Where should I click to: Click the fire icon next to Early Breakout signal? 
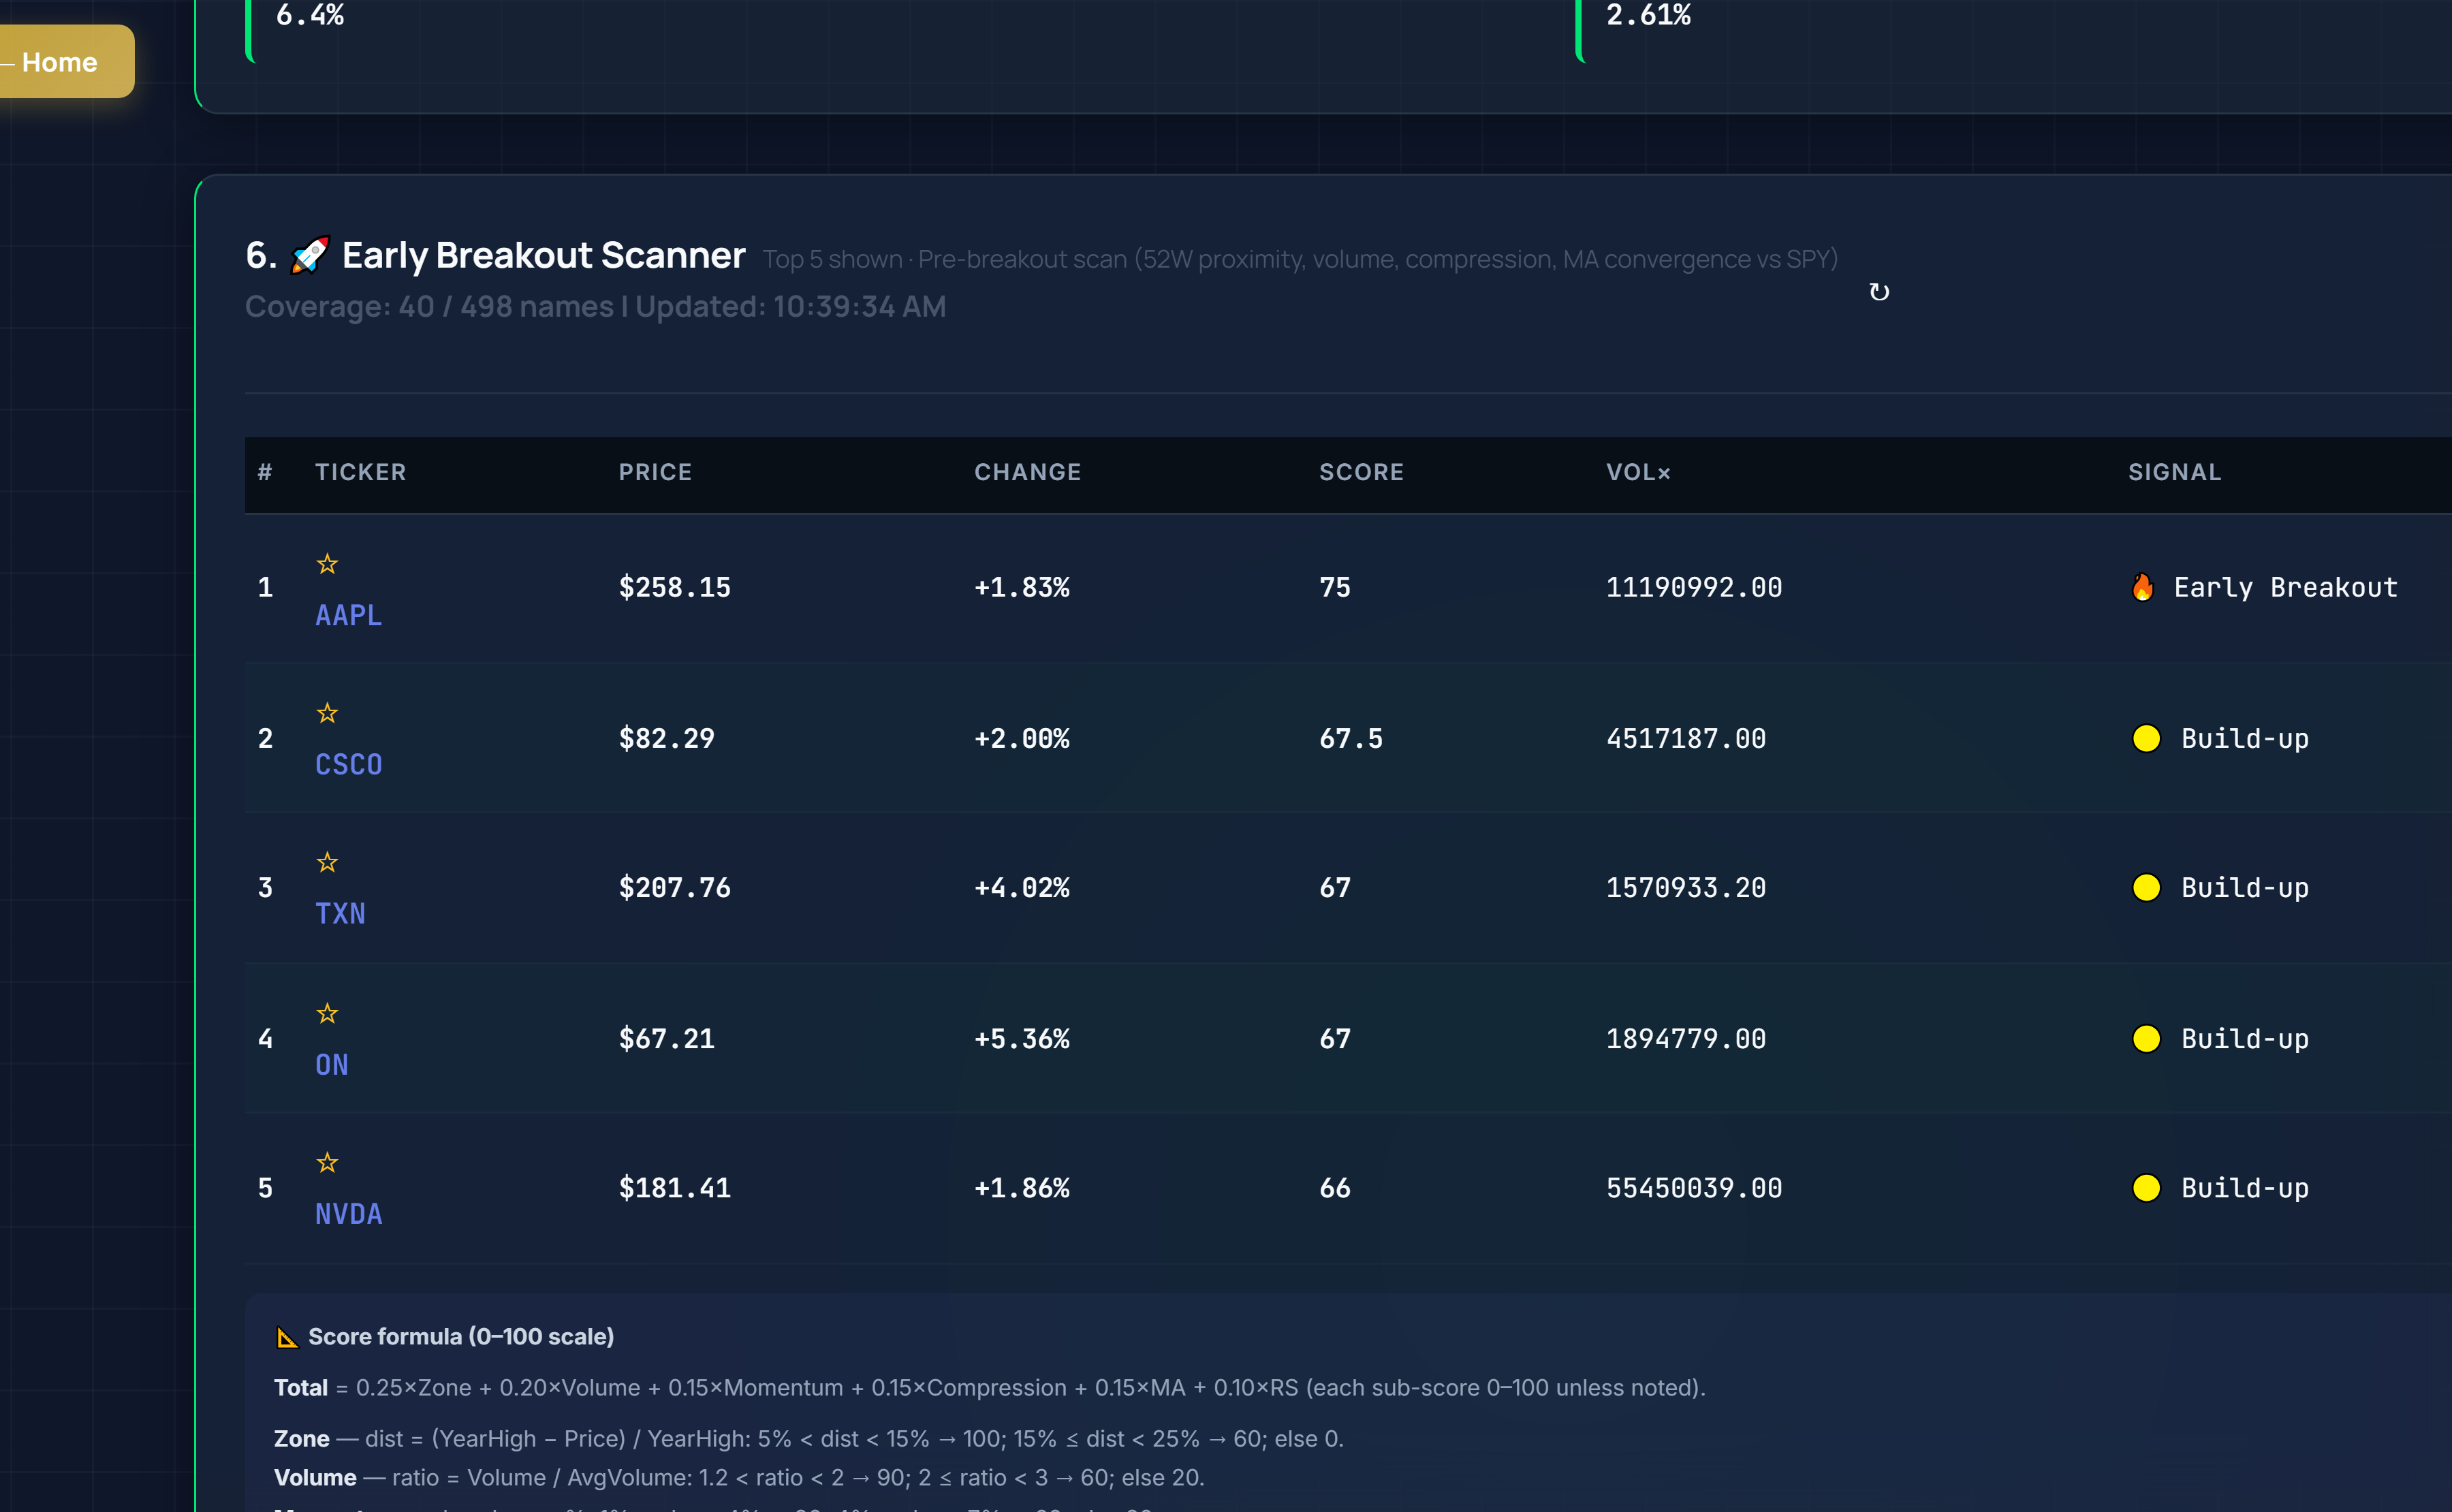2143,587
